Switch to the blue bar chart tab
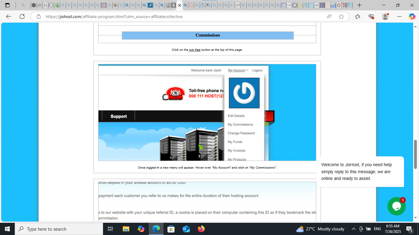 (x=333, y=5)
